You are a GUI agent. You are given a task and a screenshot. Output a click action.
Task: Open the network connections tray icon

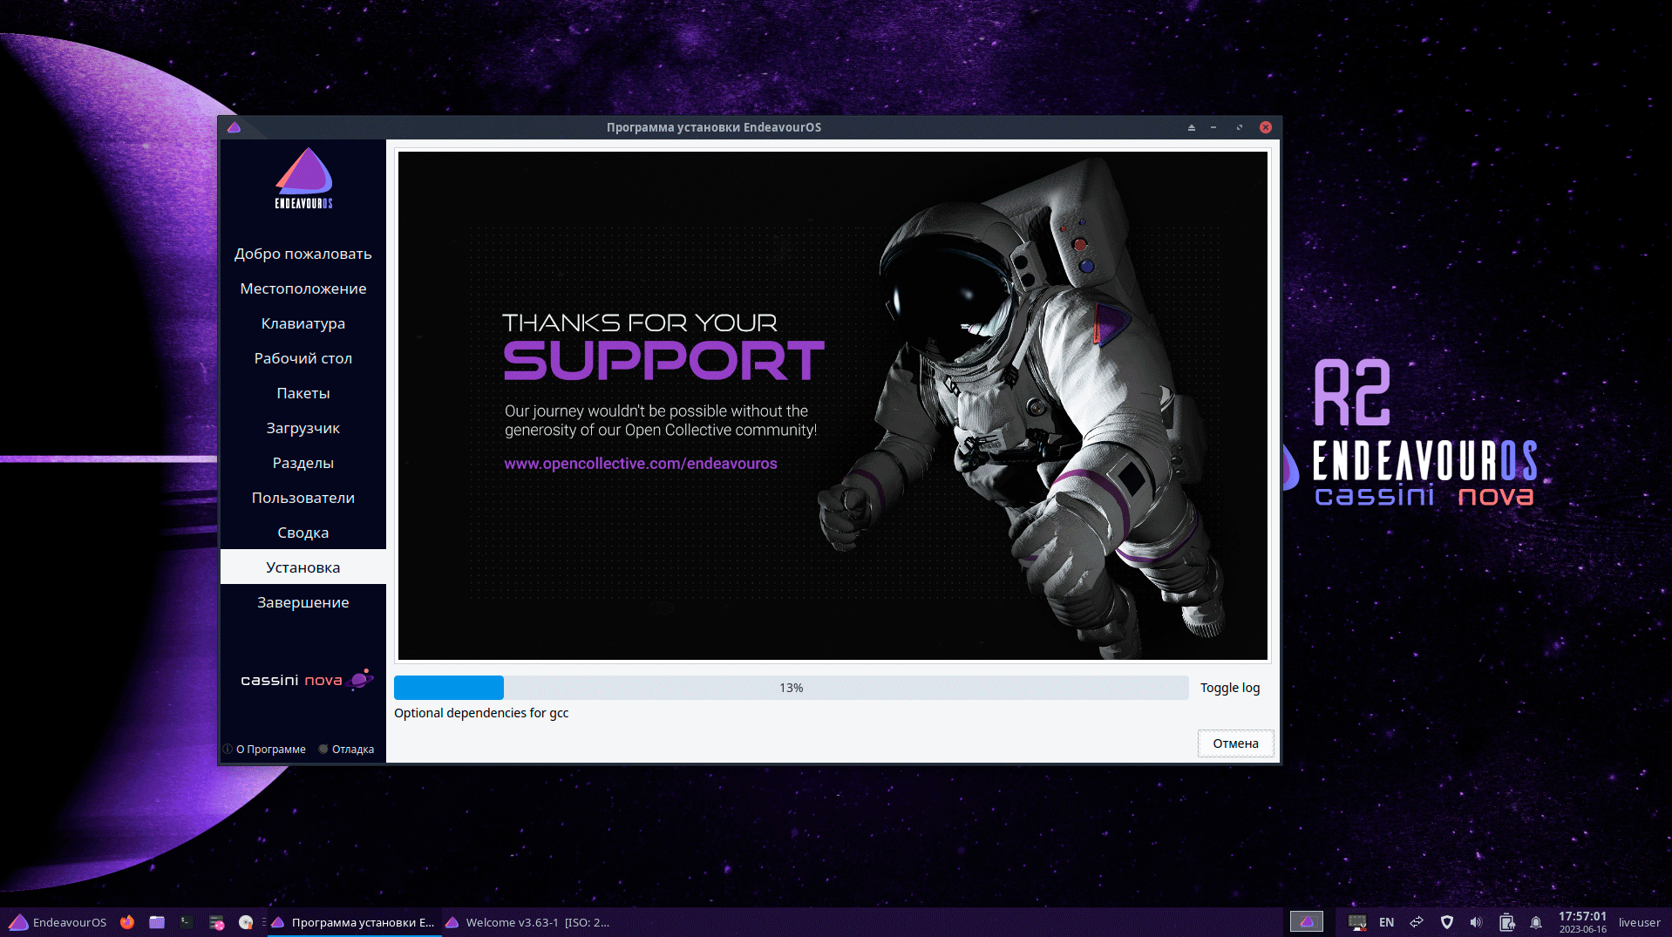tap(1417, 922)
